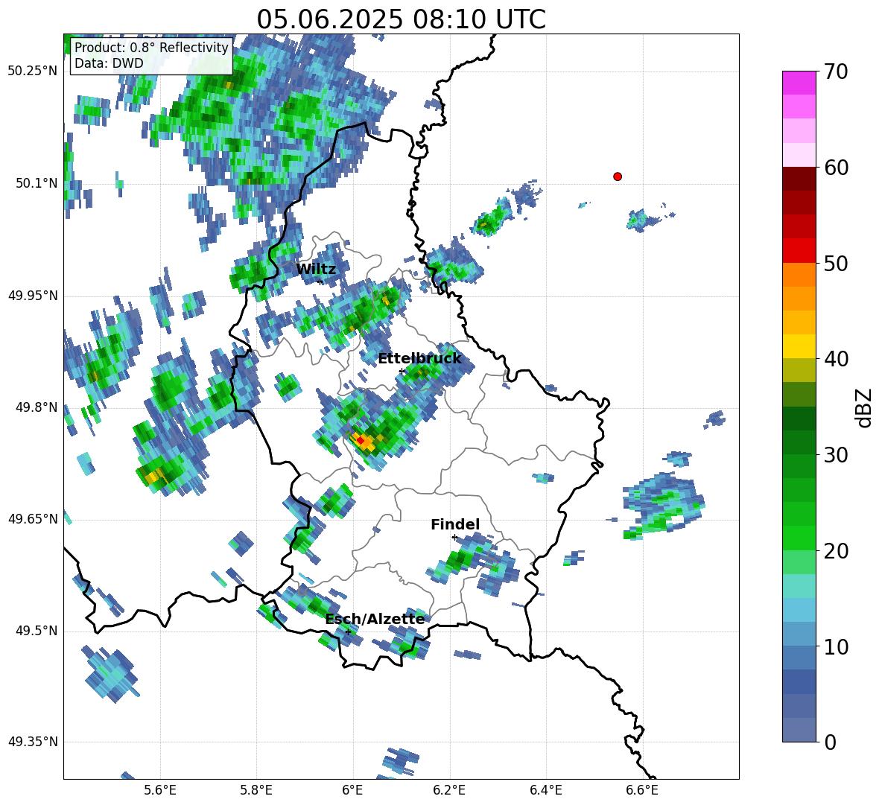Screen dimensions: 882x805
Task: Click the red high-reflectivity core south of Ettelbruck
Action: coord(361,439)
